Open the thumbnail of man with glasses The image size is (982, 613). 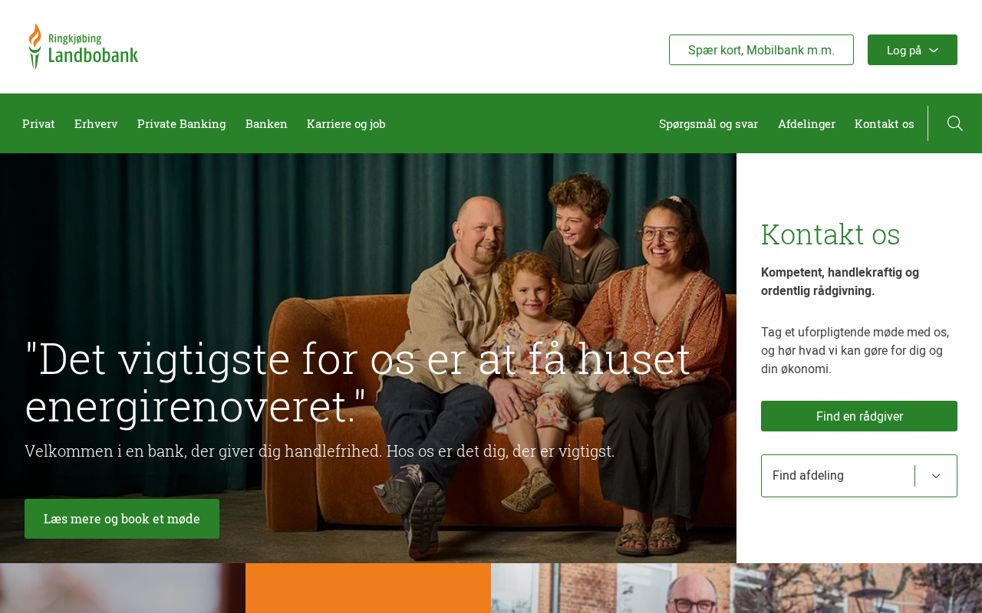coord(736,588)
